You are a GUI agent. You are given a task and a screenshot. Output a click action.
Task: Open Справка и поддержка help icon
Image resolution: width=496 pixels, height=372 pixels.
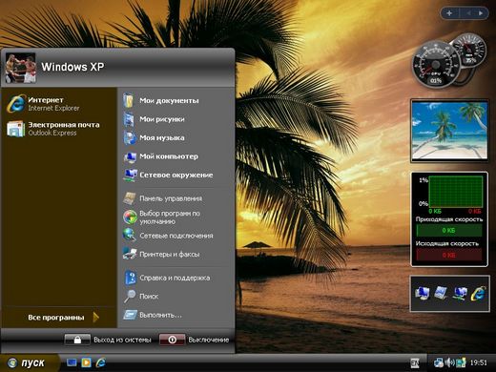coord(130,278)
